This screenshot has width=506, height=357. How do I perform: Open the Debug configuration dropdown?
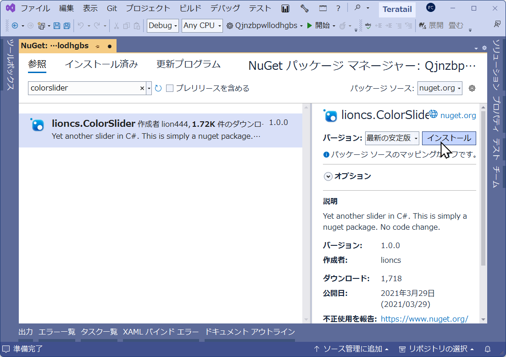[x=163, y=26]
